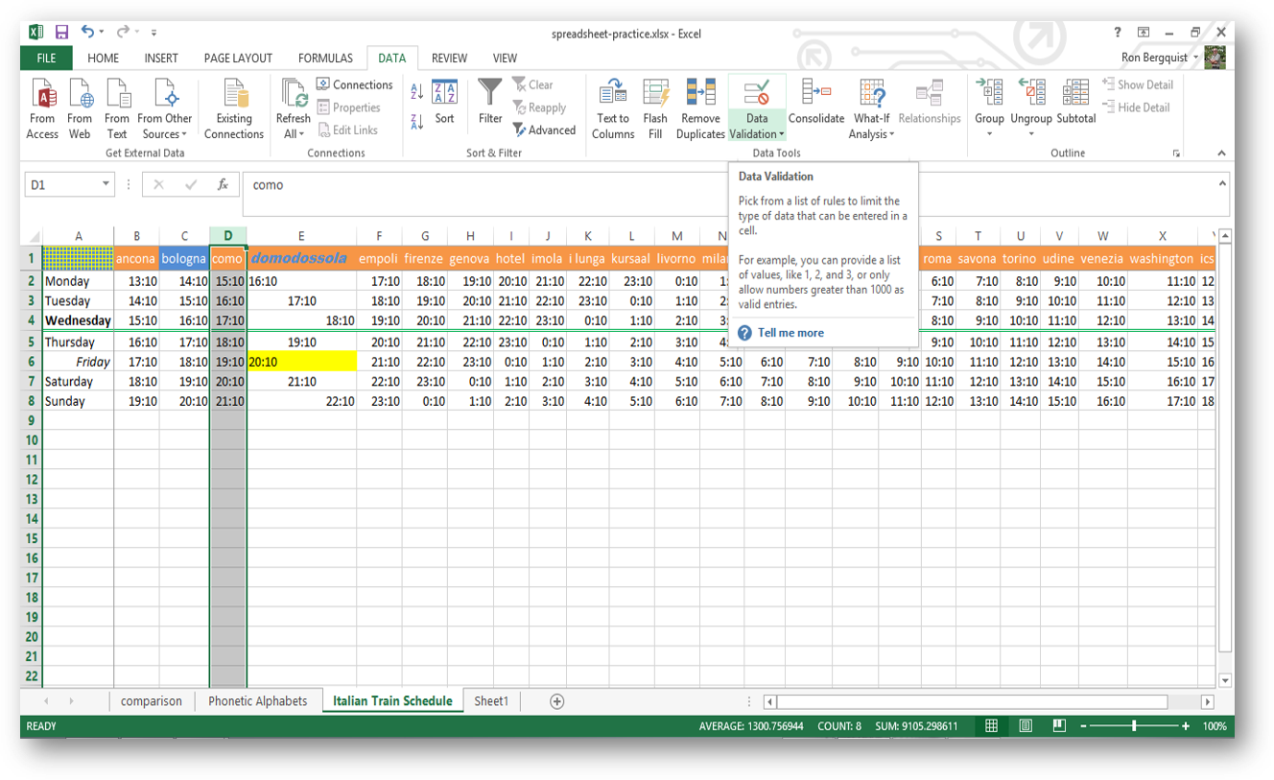Click the Subtotal button
Screen dimensions: 1274x780
tap(1075, 107)
